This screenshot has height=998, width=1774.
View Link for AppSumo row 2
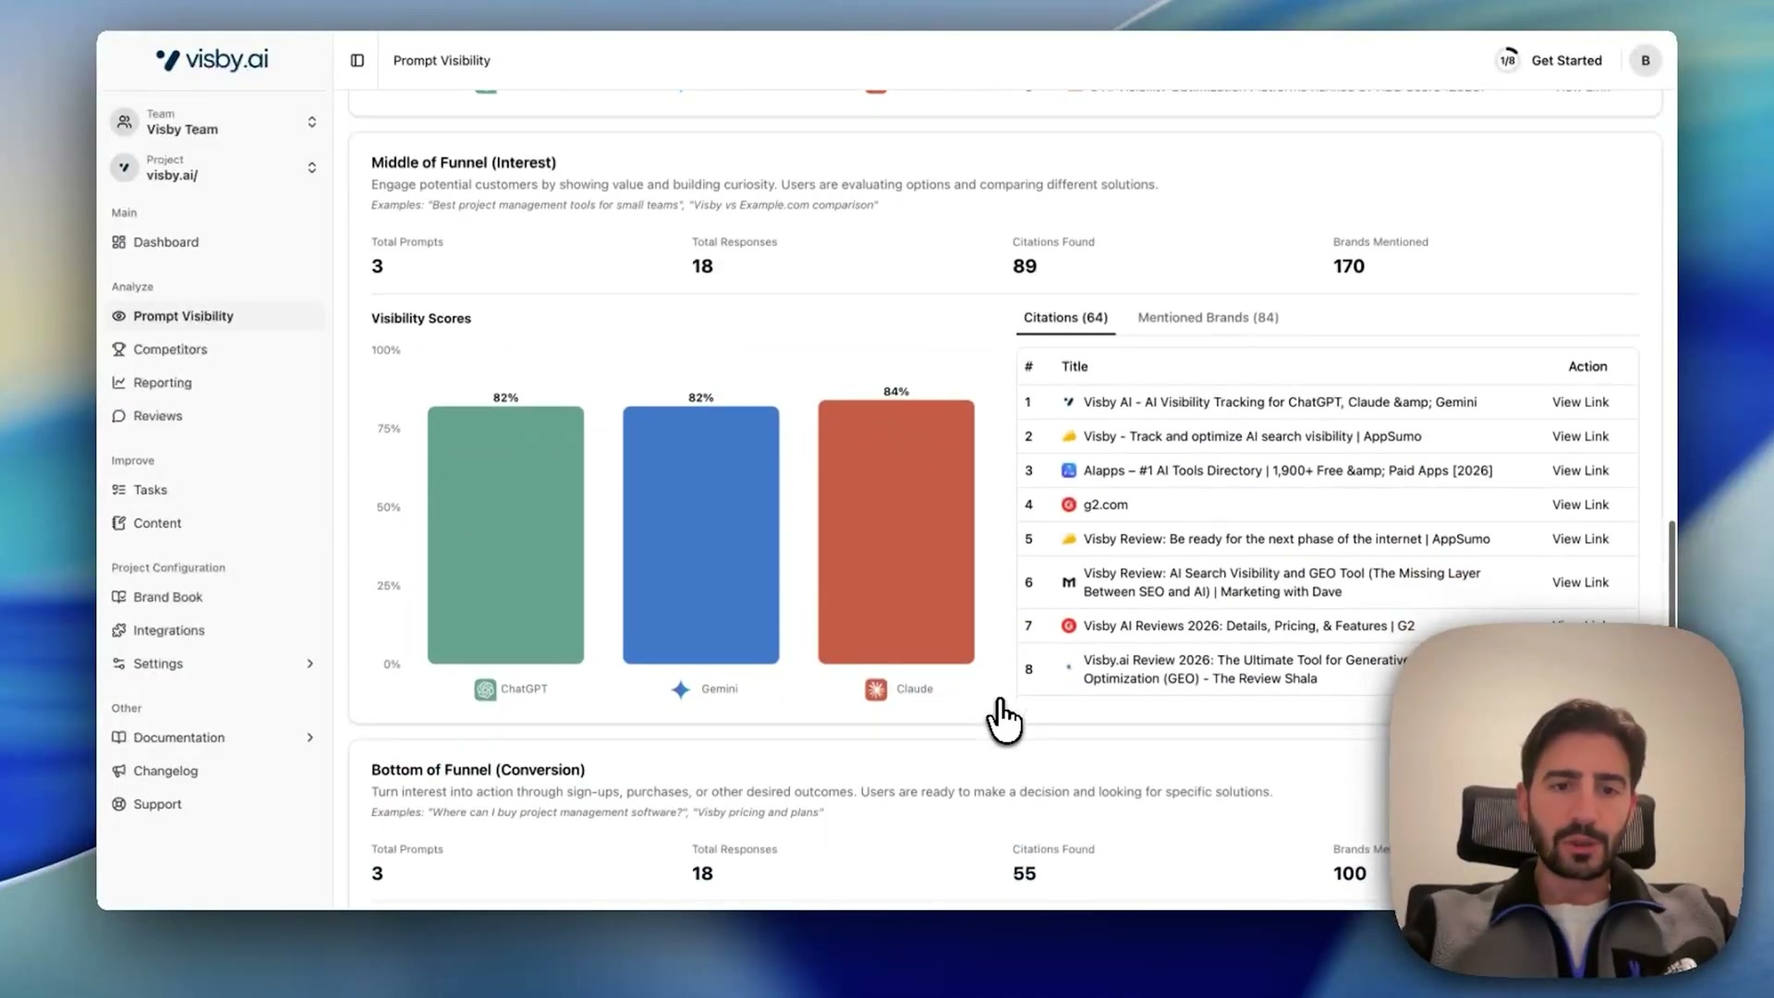[x=1580, y=436]
